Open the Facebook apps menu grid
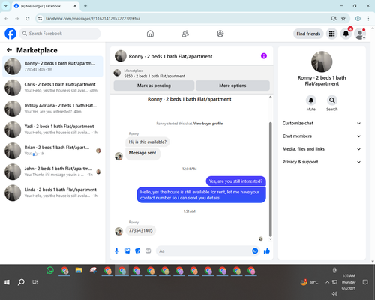This screenshot has width=375, height=300. coord(331,34)
